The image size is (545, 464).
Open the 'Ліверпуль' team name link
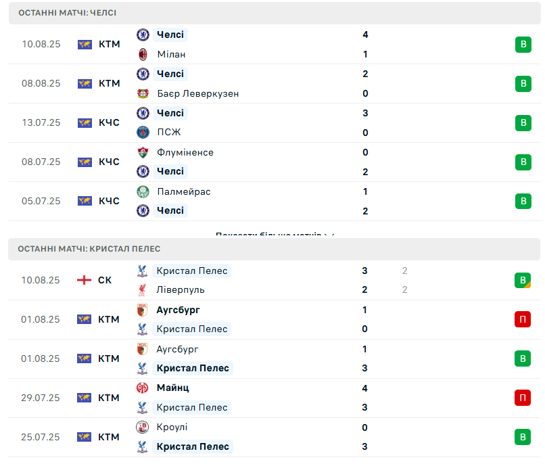coord(181,289)
